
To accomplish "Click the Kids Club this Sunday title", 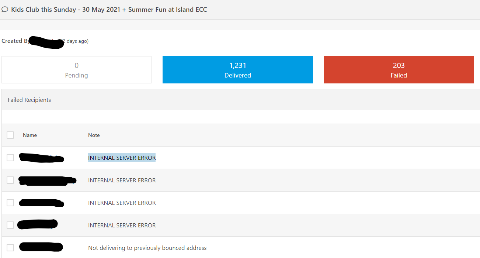I will [x=109, y=10].
